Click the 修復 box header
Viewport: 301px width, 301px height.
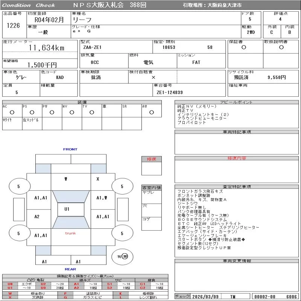pos(152,159)
